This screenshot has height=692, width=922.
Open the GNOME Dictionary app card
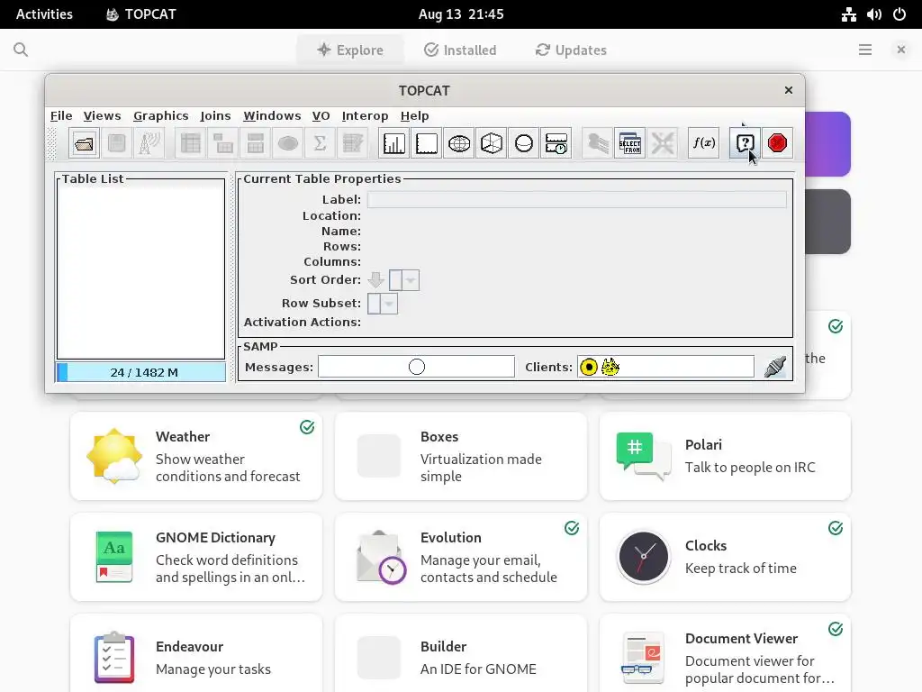coord(196,557)
